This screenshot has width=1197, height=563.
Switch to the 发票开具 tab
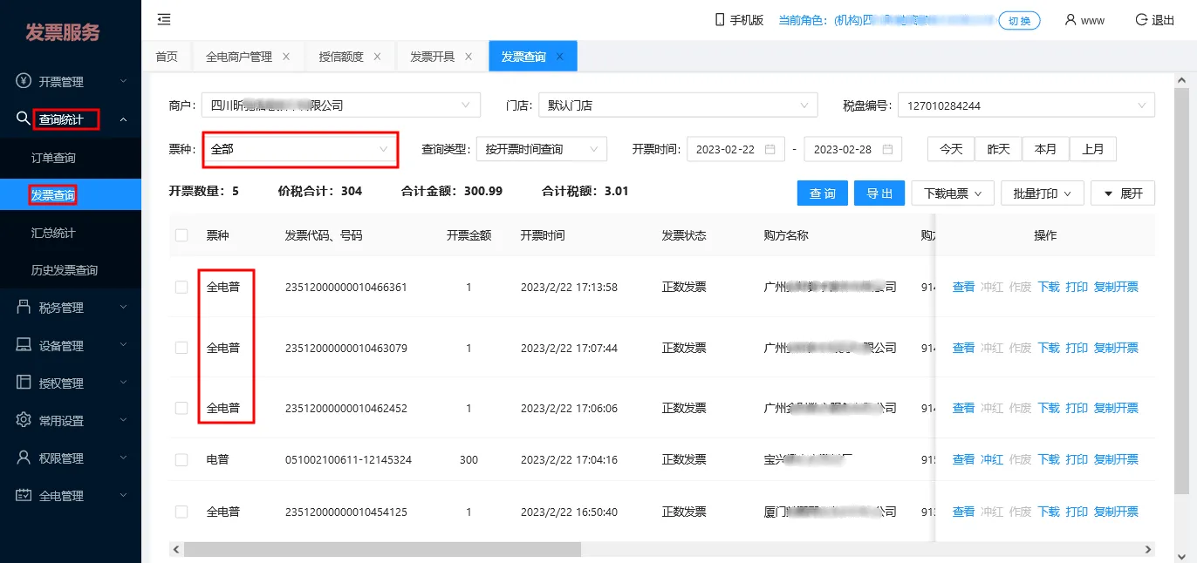point(432,57)
